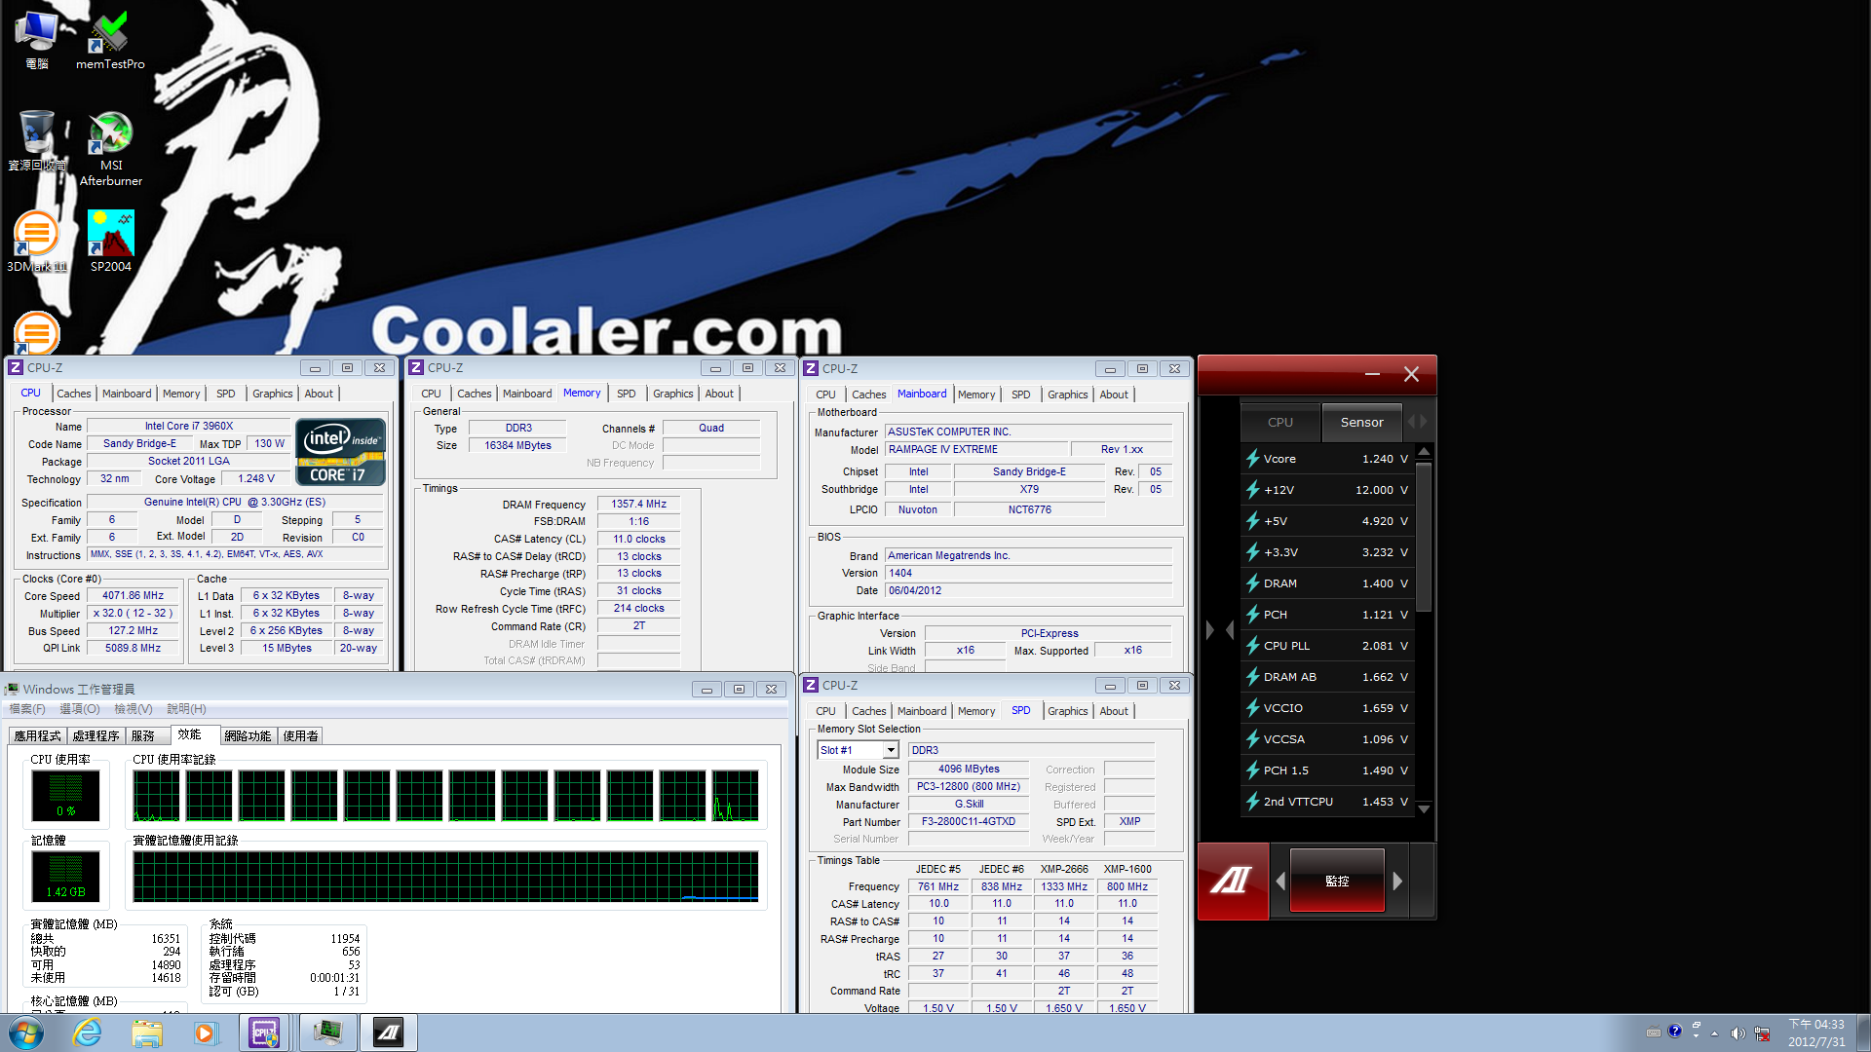Image resolution: width=1871 pixels, height=1052 pixels.
Task: Click the volume speaker tray icon
Action: tap(1737, 1033)
